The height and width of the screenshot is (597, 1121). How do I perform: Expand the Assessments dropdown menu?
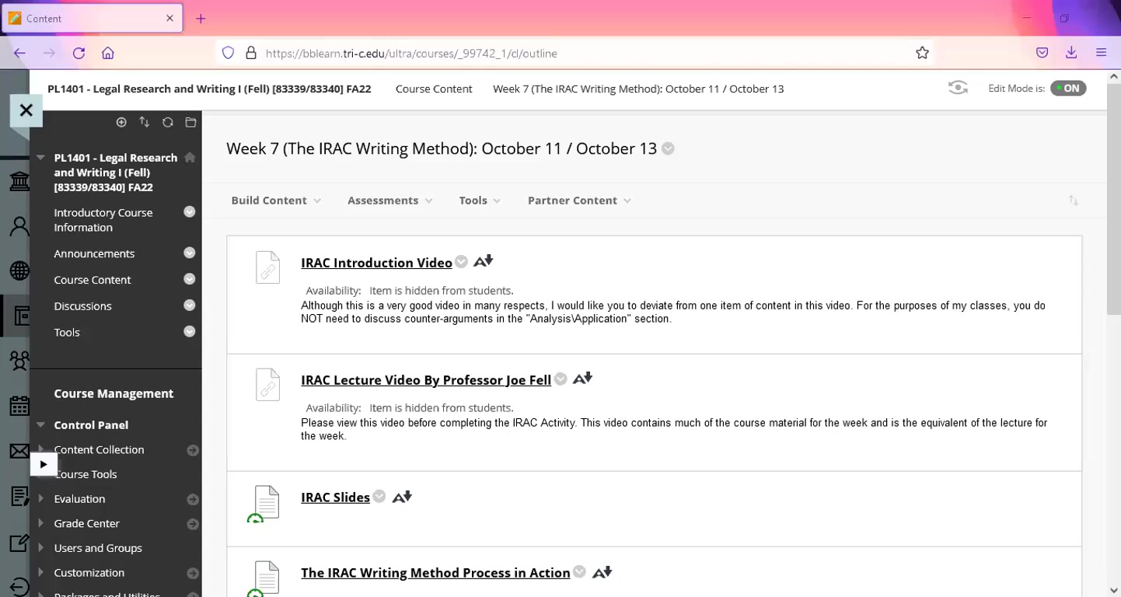[x=389, y=201]
